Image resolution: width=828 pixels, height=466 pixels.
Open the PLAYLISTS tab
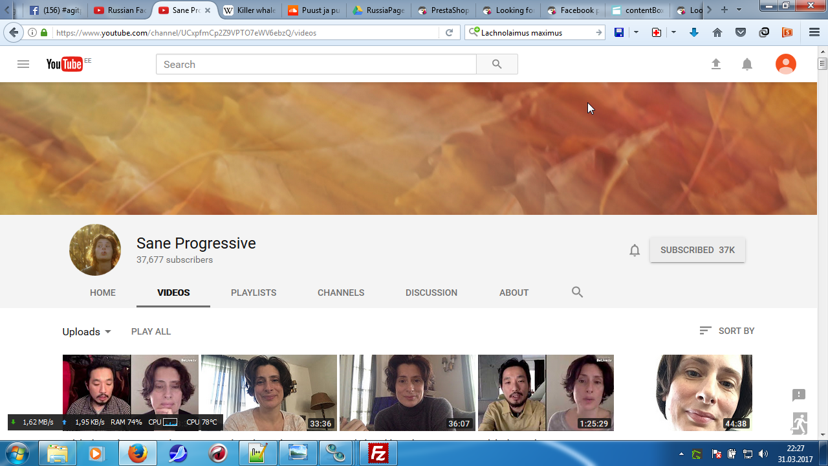click(254, 293)
